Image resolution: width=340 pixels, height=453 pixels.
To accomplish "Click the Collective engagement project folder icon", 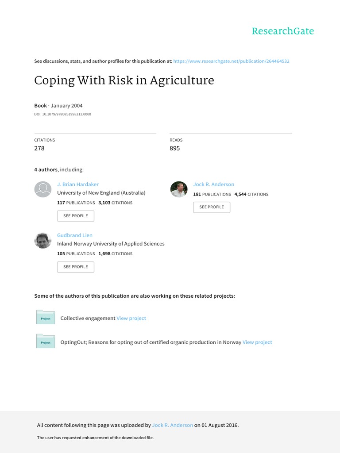I will (46, 318).
